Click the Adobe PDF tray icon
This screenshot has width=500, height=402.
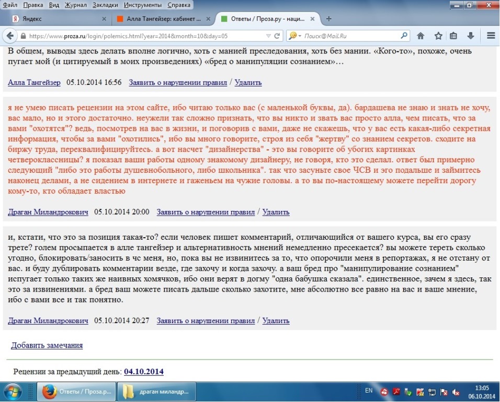click(396, 392)
